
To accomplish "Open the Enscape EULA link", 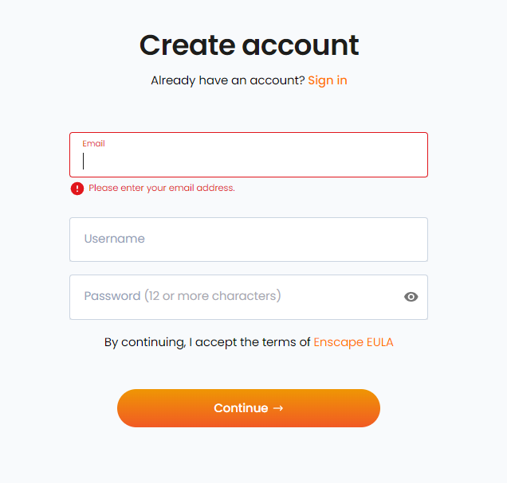I will (353, 342).
